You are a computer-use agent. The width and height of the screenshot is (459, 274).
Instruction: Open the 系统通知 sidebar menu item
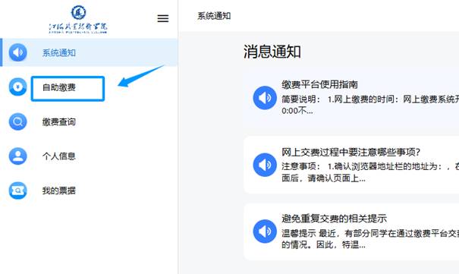coord(89,52)
